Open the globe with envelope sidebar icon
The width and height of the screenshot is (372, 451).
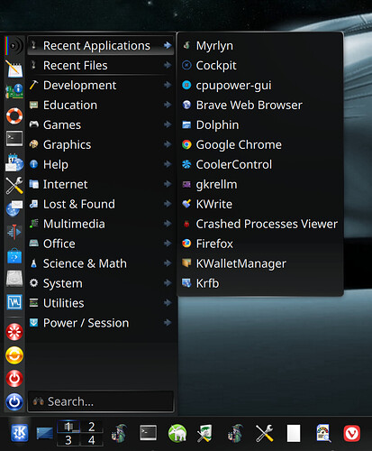(x=14, y=208)
